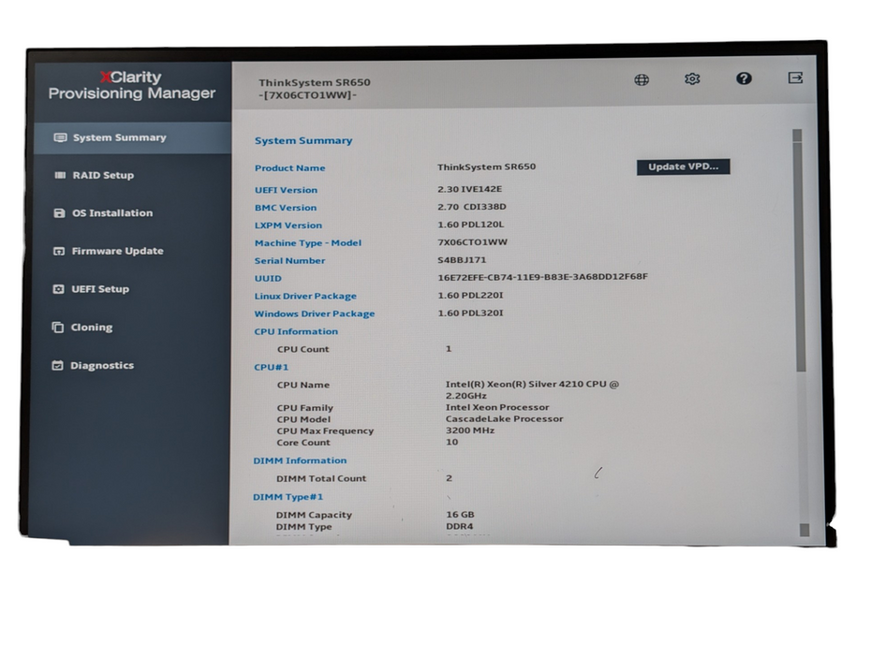
Task: Click the XClarity Provisioning Manager logo
Action: pos(132,85)
